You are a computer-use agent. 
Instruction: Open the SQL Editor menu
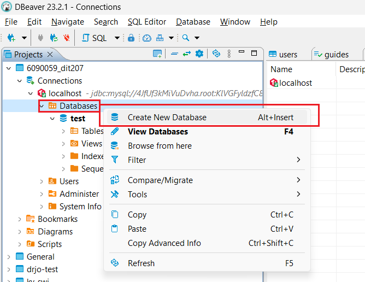[147, 22]
